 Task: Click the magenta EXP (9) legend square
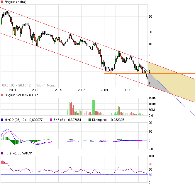51,120
